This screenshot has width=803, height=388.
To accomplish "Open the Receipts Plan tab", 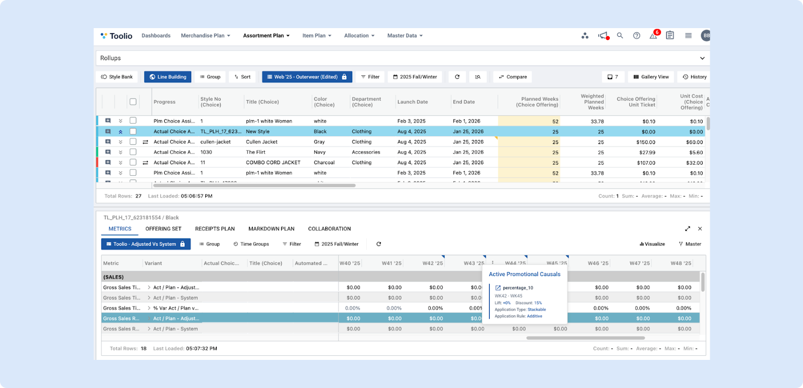I will (215, 229).
